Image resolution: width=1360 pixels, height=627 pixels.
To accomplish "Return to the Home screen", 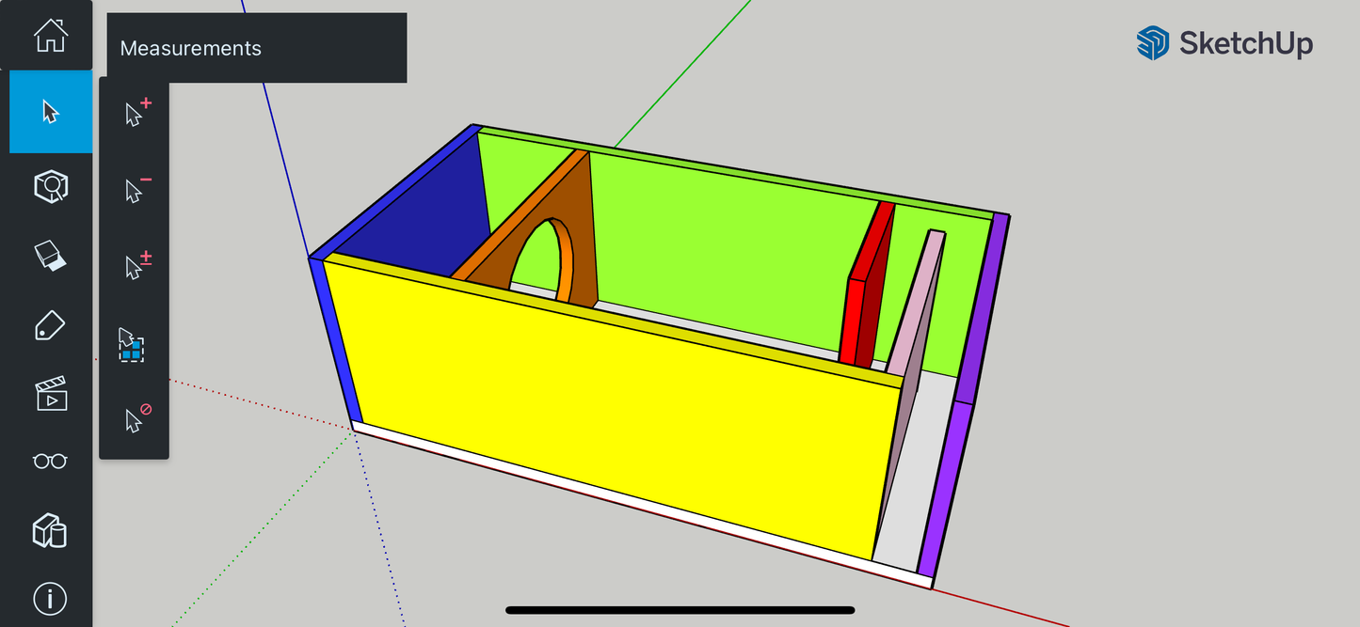I will (50, 38).
